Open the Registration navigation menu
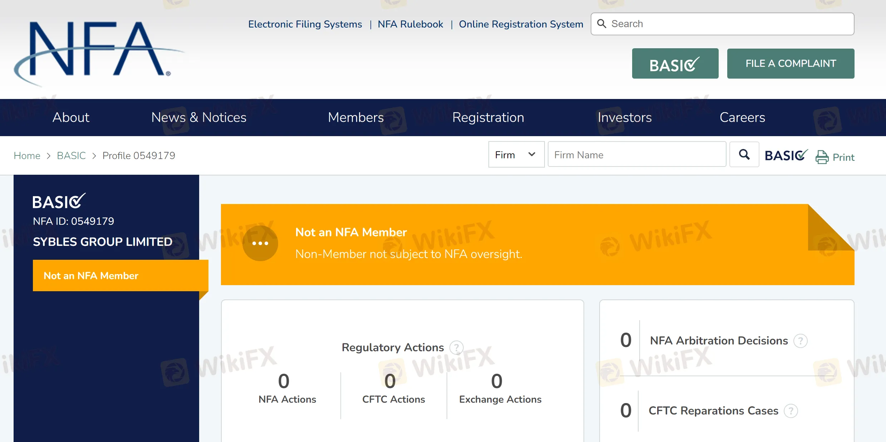 [488, 117]
